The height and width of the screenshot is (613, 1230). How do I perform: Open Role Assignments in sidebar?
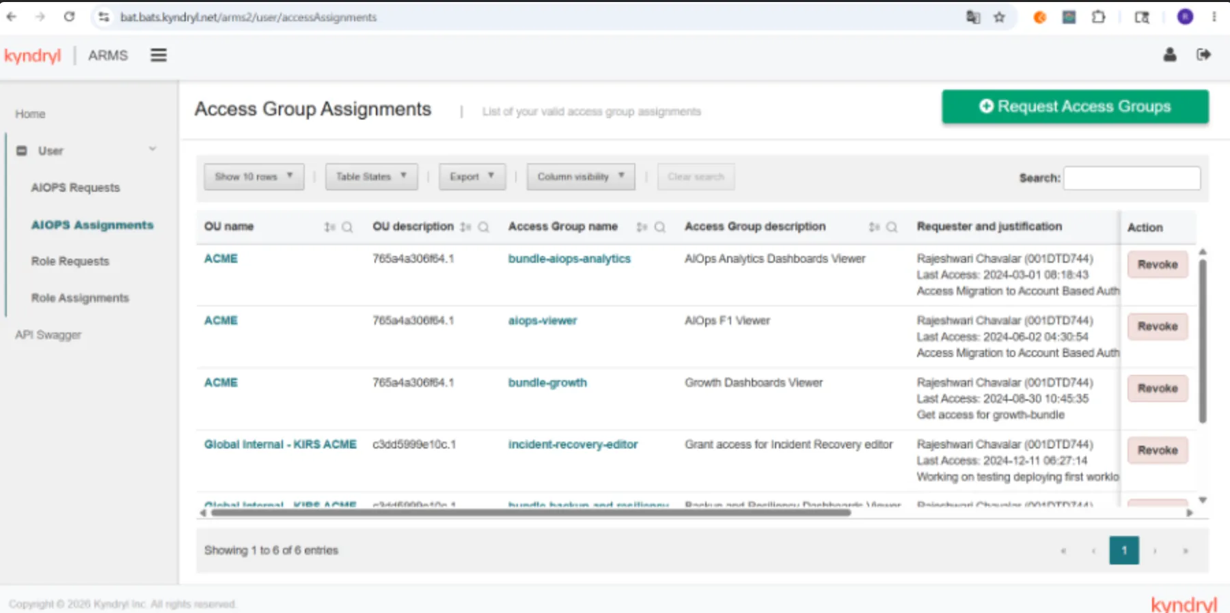[80, 298]
